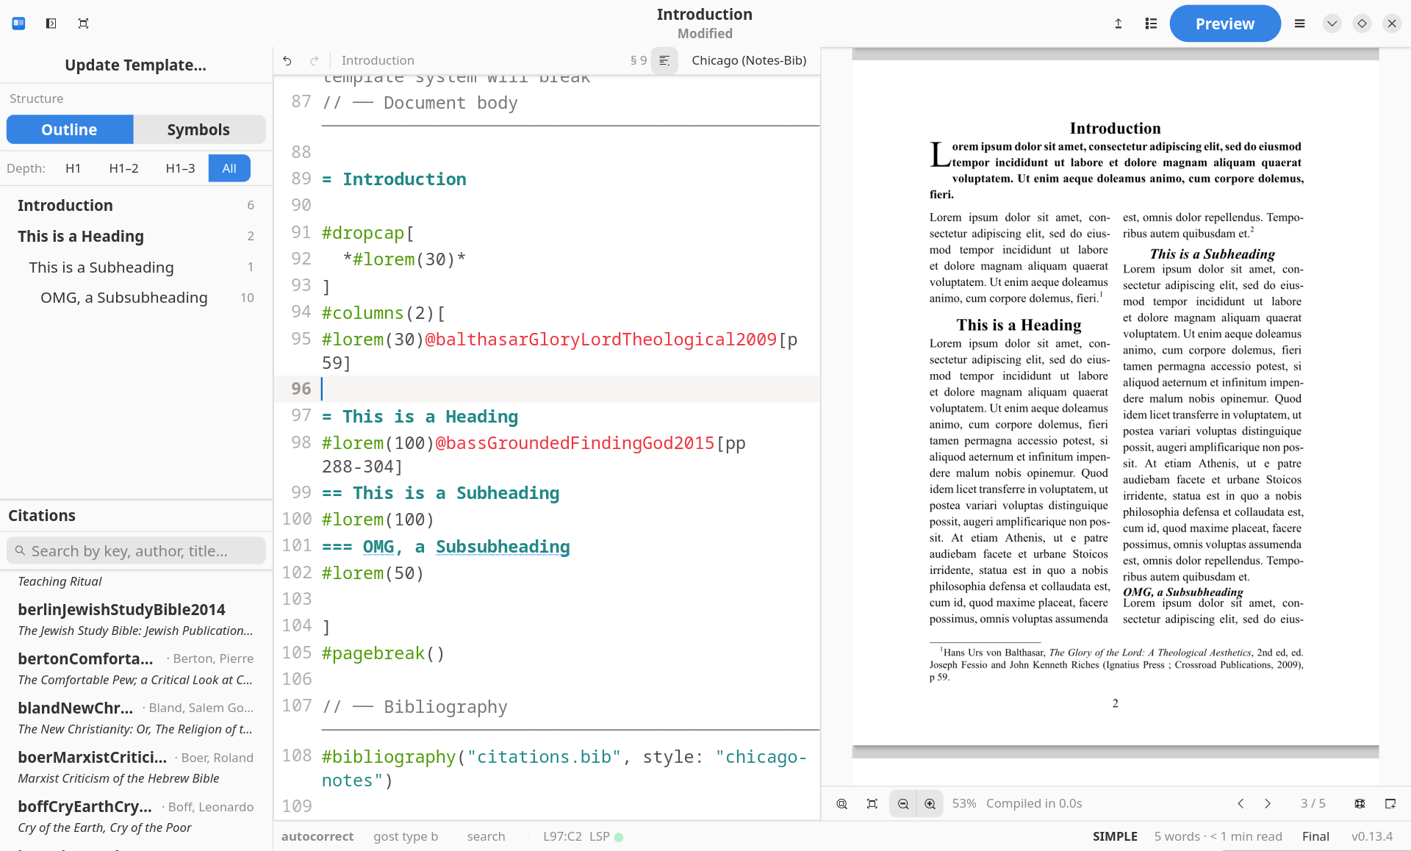This screenshot has width=1411, height=851.
Task: Click the undo arrow in editor toolbar
Action: pyautogui.click(x=287, y=60)
